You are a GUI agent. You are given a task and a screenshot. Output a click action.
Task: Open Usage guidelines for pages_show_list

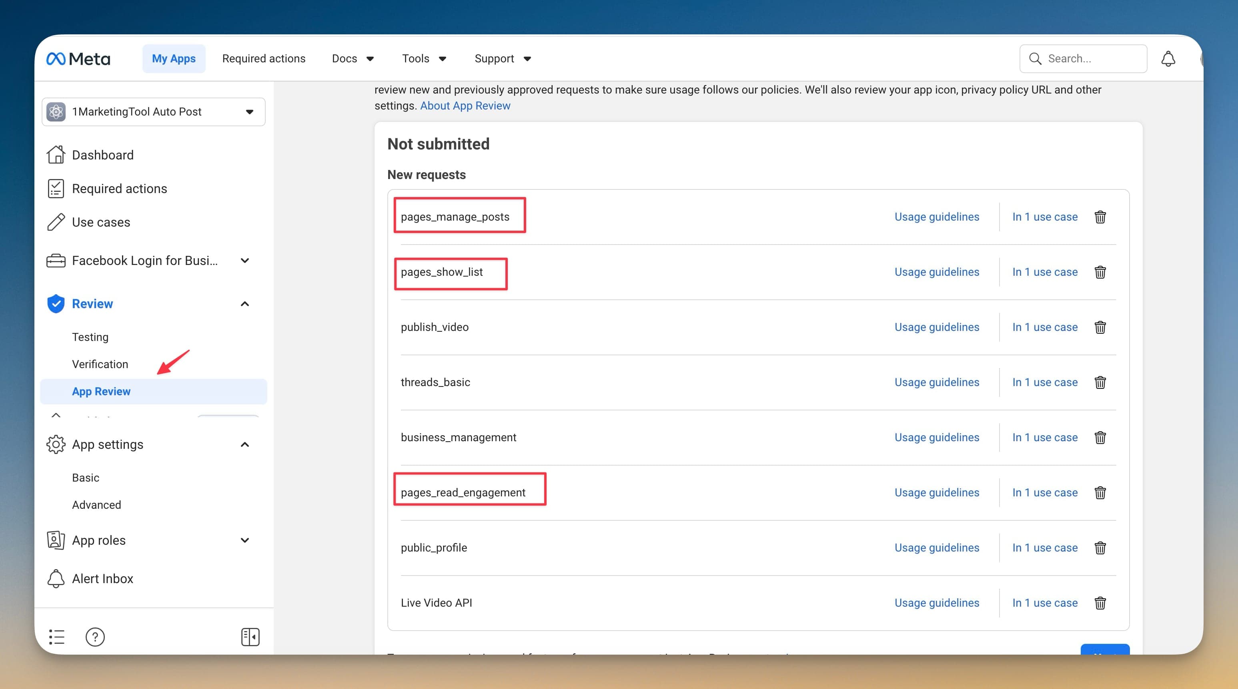coord(937,272)
